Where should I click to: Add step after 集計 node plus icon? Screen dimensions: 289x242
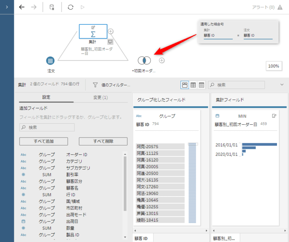[110, 31]
